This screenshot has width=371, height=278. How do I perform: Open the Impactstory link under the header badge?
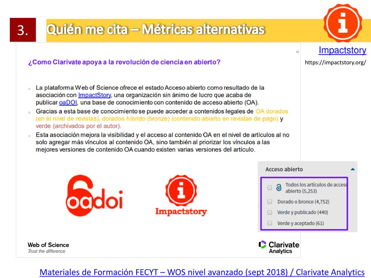(342, 50)
